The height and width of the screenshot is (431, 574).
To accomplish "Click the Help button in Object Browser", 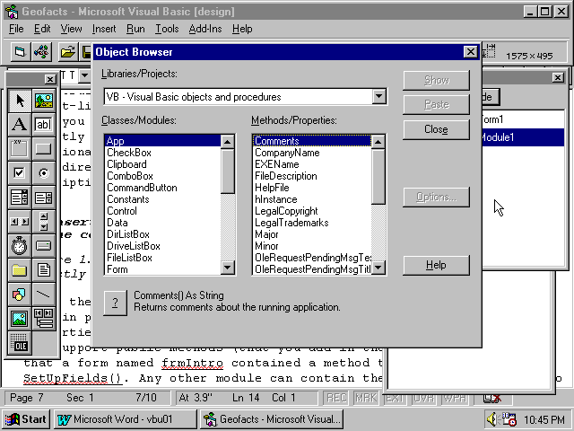I will (436, 265).
